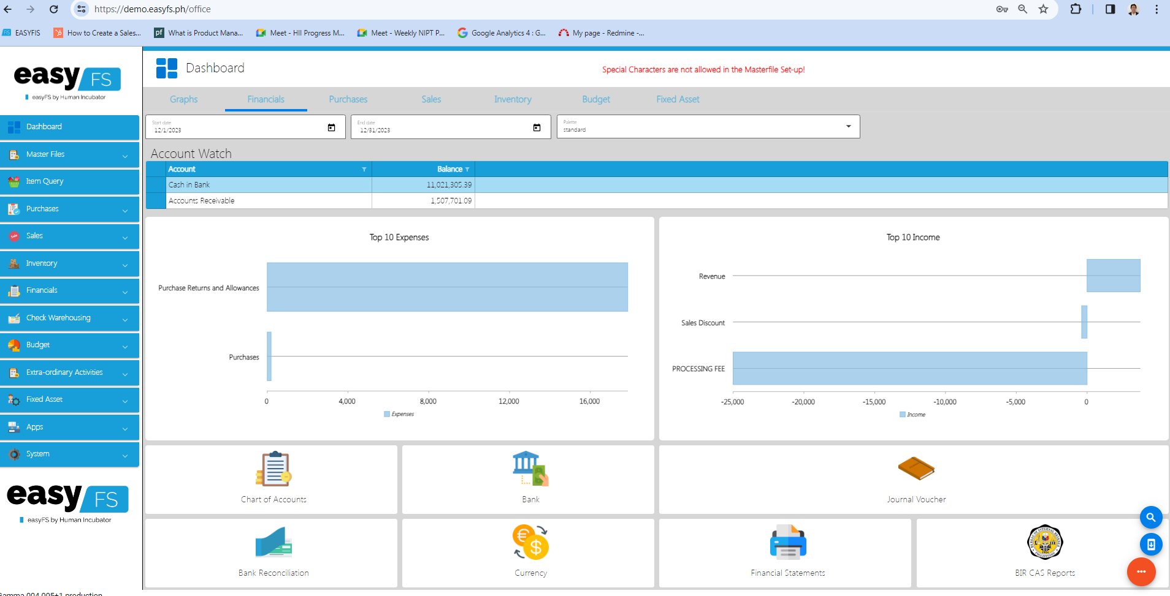Switch to the Inventory tab

pos(513,99)
